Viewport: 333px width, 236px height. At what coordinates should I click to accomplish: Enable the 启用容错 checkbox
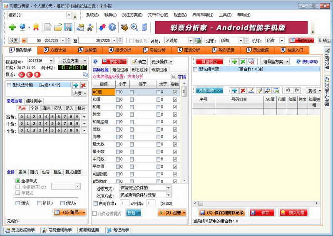96,203
